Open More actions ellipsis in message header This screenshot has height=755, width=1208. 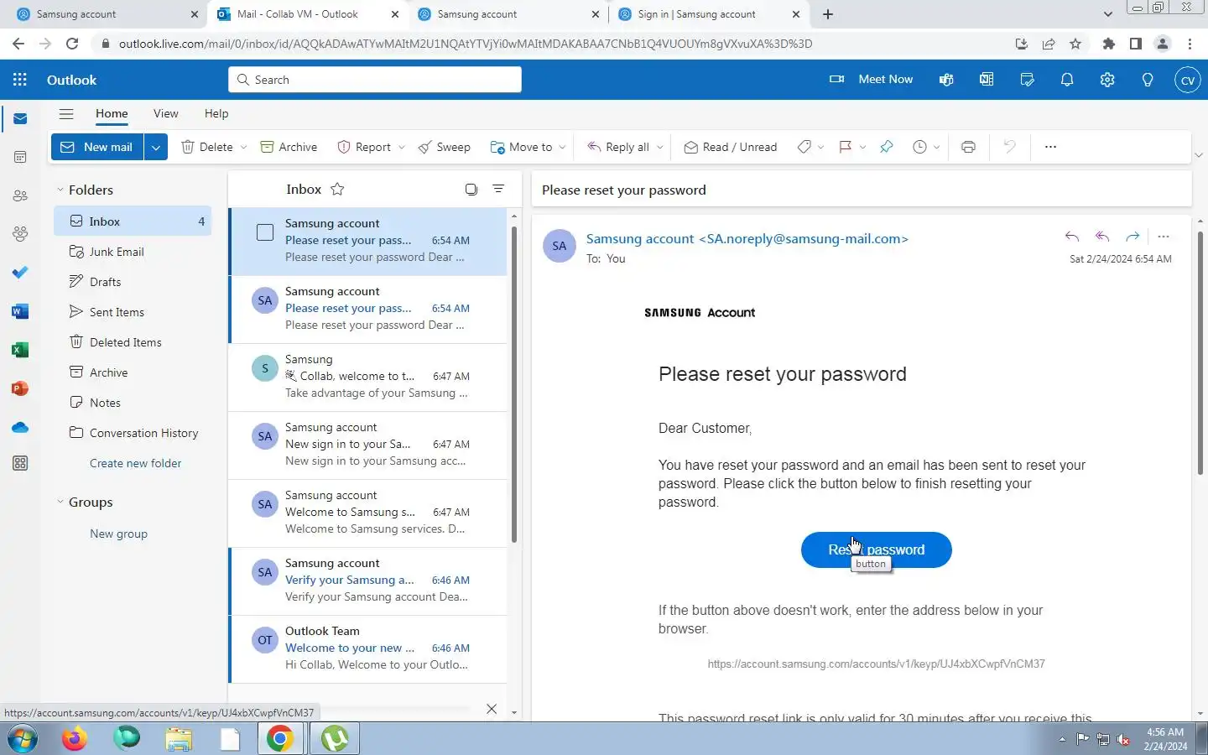(1163, 237)
